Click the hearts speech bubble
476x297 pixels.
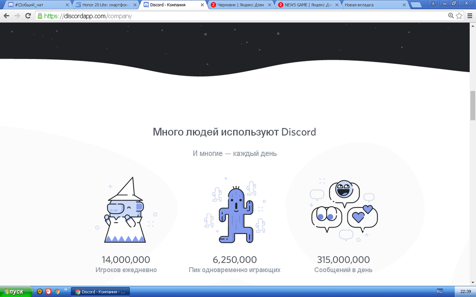362,218
